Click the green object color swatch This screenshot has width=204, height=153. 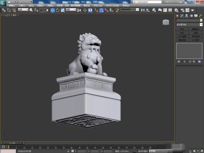pyautogui.click(x=201, y=20)
